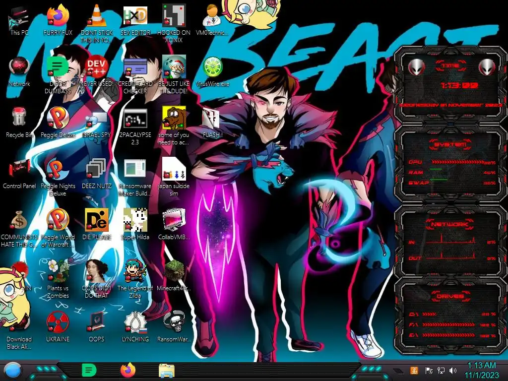
Task: Open the DEEZ NUTZ shortcut
Action: [97, 174]
